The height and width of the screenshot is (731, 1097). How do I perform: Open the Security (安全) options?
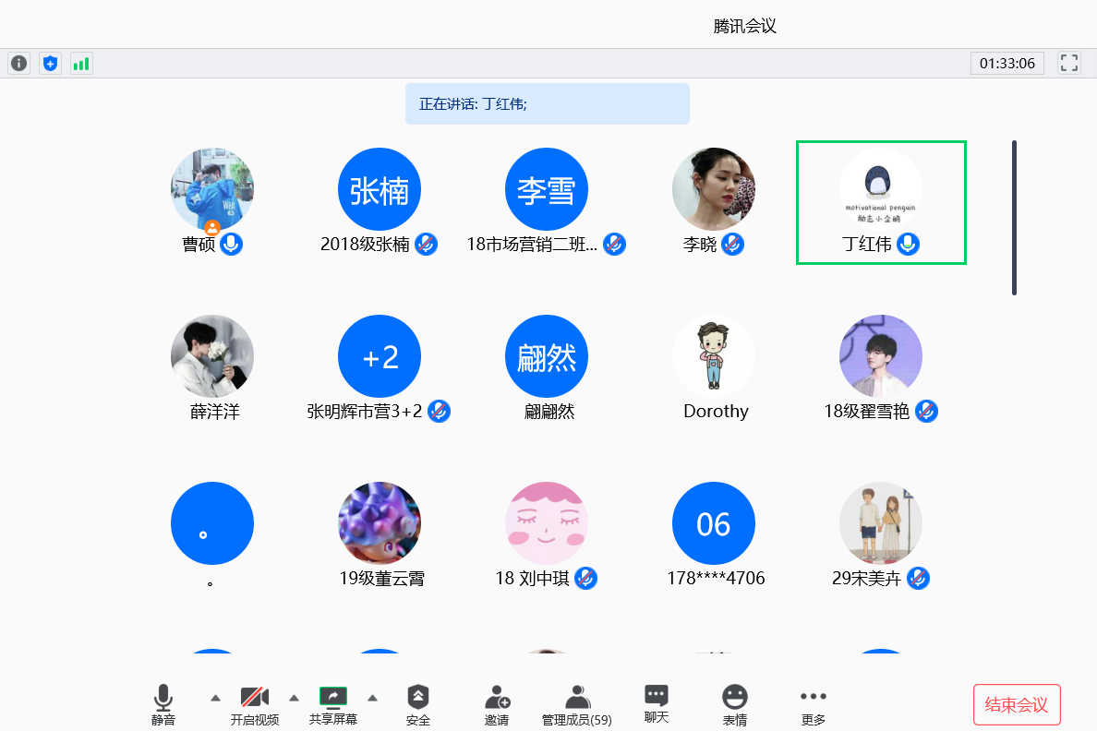click(418, 705)
